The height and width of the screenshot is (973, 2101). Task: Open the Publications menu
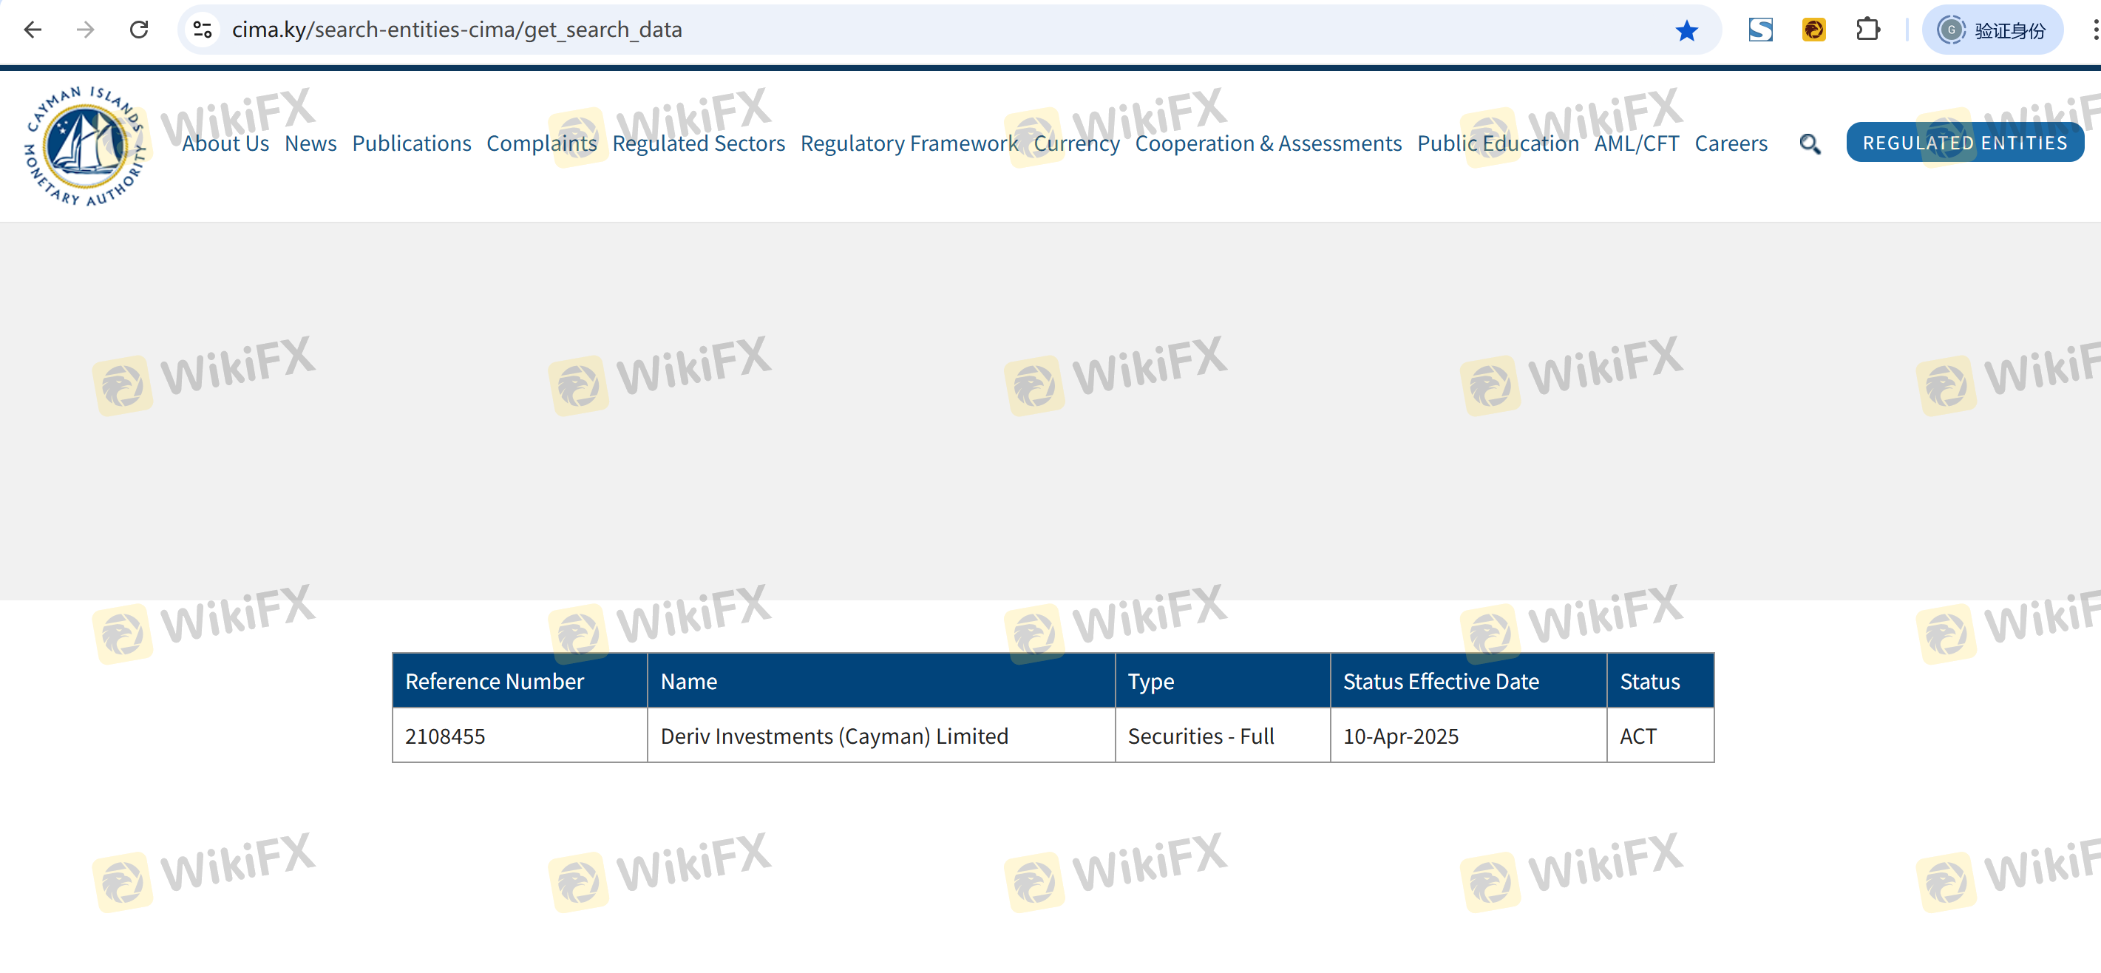click(411, 143)
